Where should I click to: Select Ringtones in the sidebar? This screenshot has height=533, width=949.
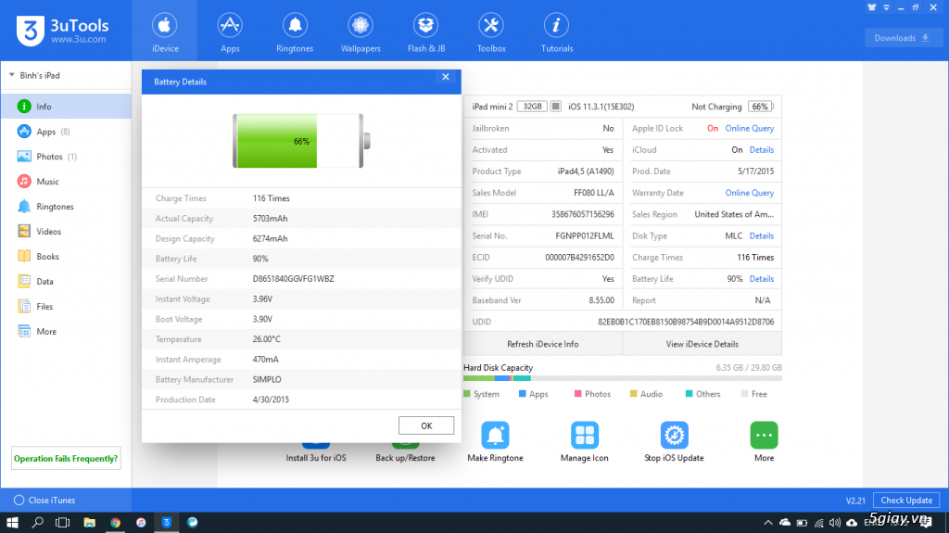pyautogui.click(x=66, y=207)
